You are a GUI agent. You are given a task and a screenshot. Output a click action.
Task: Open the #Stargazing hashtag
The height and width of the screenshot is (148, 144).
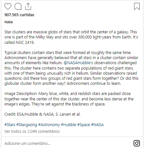pos(27,125)
